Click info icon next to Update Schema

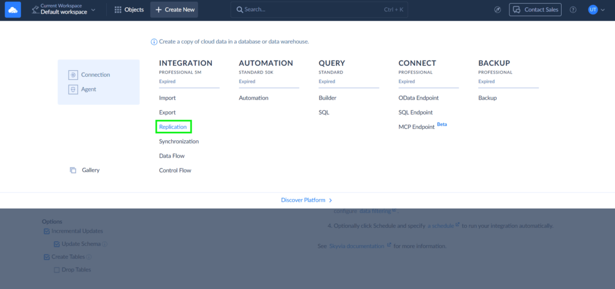pyautogui.click(x=105, y=245)
